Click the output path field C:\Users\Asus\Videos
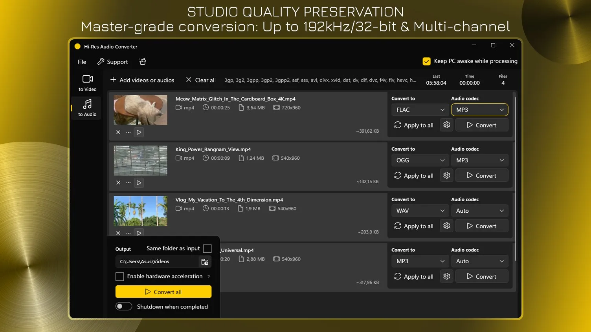 (x=157, y=262)
